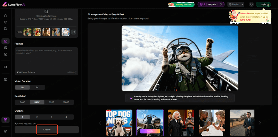This screenshot has height=137, width=278.
Task: Click the Holiday Preview banner
Action: click(x=181, y=4)
